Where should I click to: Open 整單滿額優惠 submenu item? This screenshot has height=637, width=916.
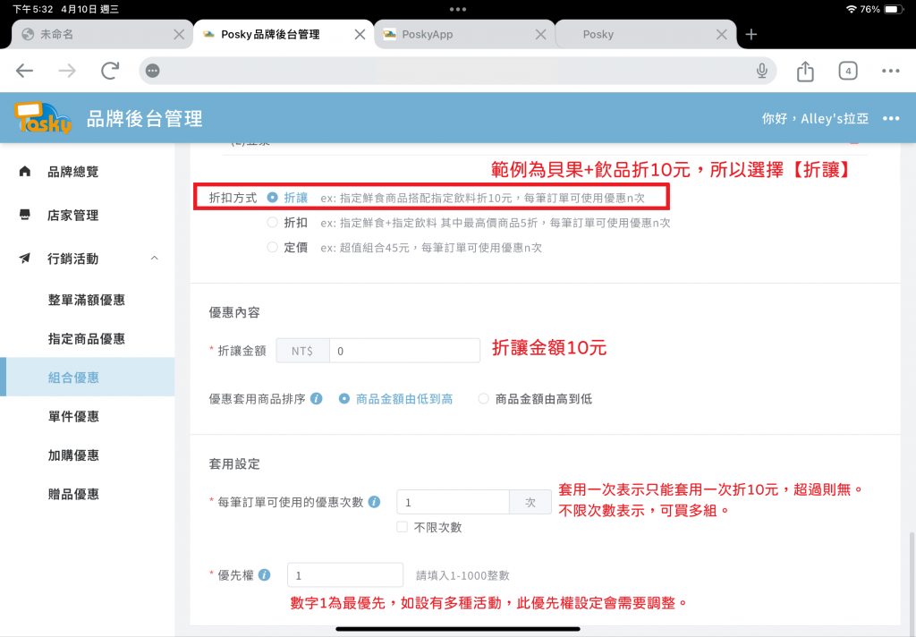pos(88,300)
